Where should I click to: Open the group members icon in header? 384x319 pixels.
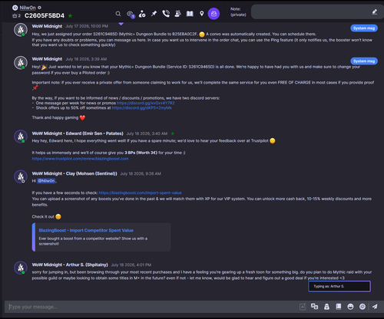coord(177,14)
